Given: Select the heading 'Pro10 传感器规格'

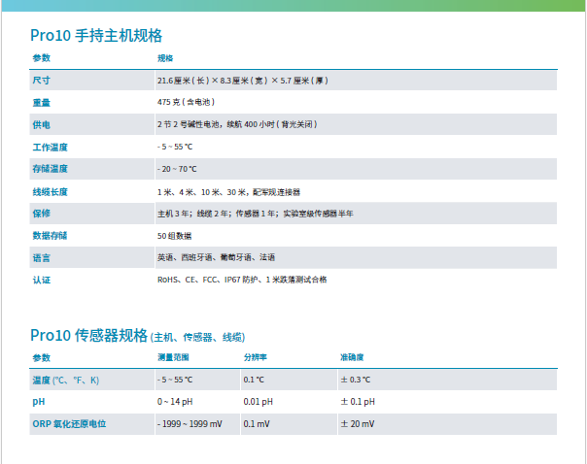Looking at the screenshot, I should pos(89,336).
